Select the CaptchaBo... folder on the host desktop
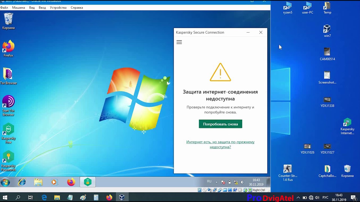 pos(327,171)
